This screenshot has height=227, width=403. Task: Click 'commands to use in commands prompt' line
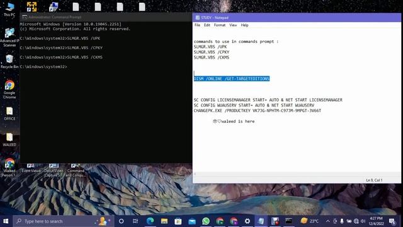pos(236,42)
